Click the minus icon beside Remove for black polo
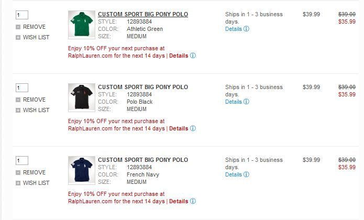364x220 pixels. tap(18, 100)
